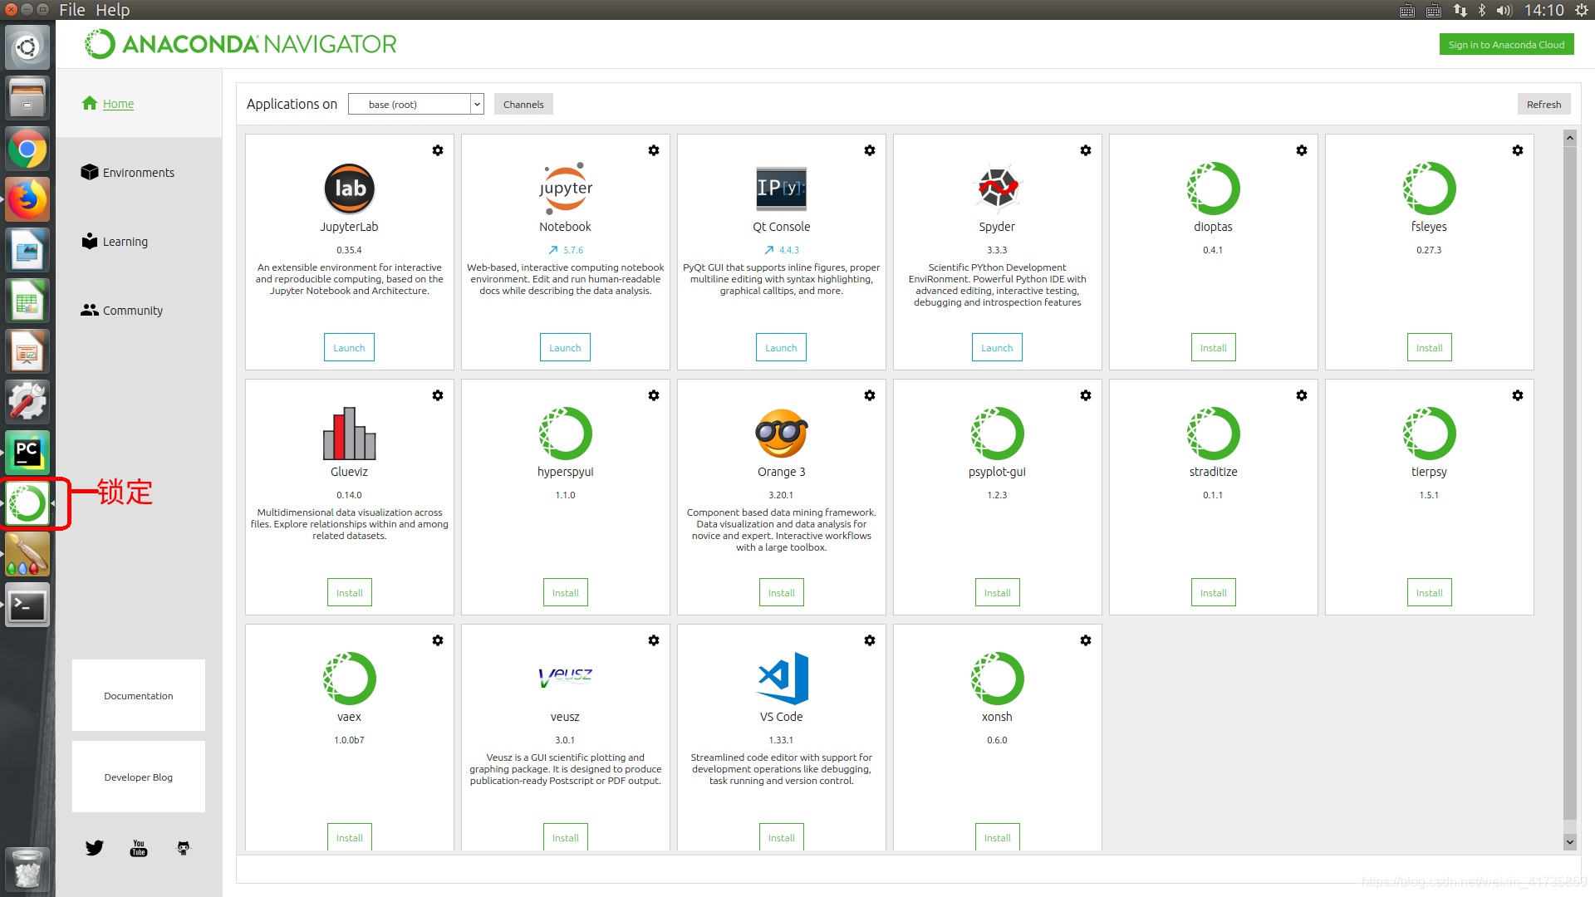The image size is (1595, 897).
Task: Switch to the Learning tab
Action: coord(115,241)
